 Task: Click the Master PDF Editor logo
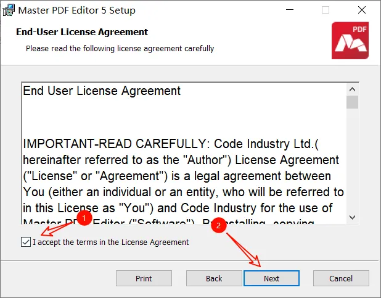[x=350, y=40]
